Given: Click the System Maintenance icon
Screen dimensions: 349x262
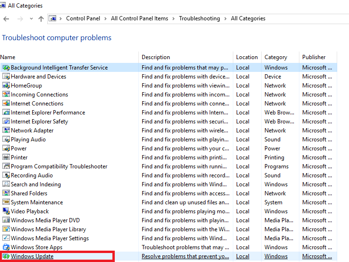Looking at the screenshot, I should point(6,202).
